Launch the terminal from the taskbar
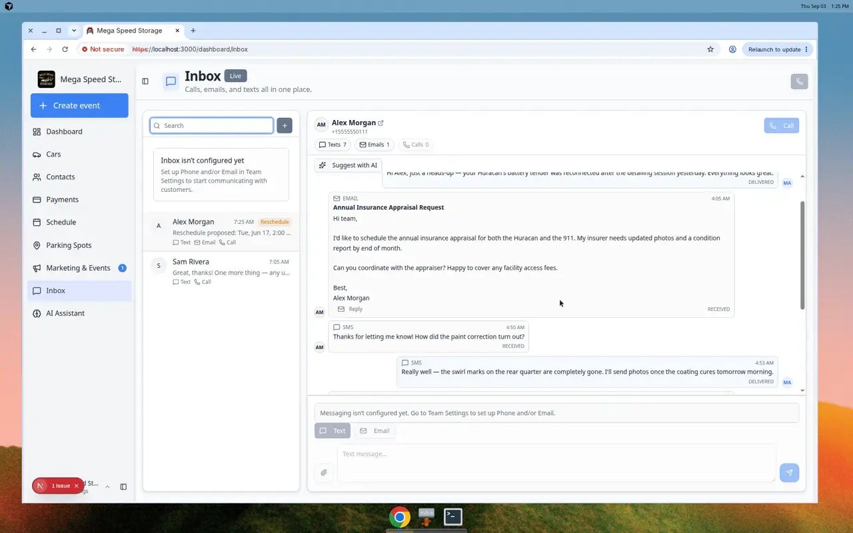The image size is (853, 533). [x=453, y=516]
